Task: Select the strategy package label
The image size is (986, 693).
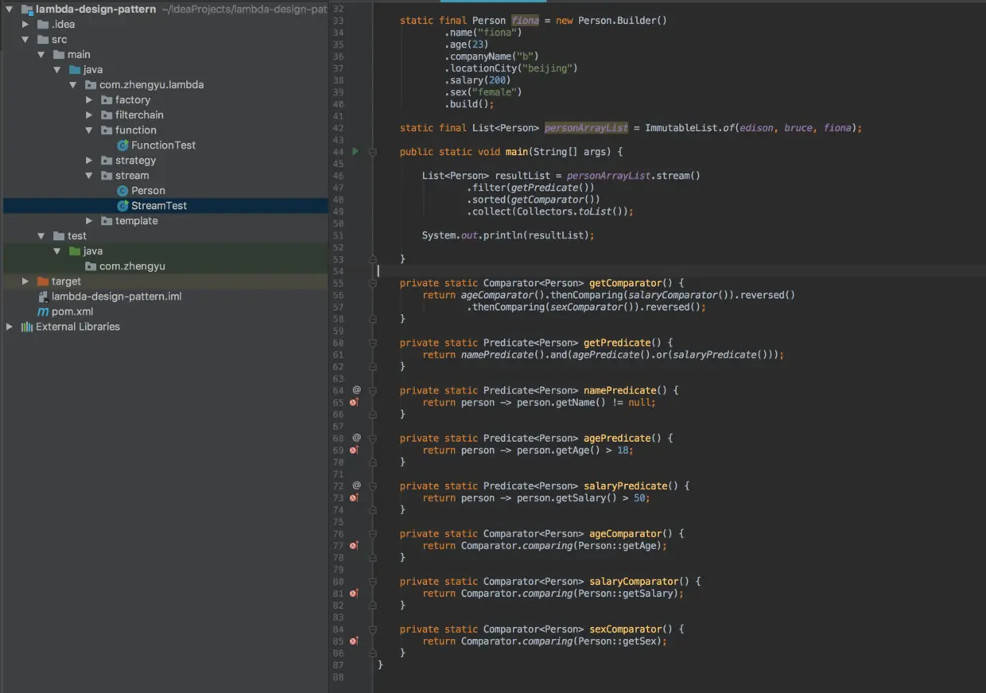Action: [x=135, y=161]
